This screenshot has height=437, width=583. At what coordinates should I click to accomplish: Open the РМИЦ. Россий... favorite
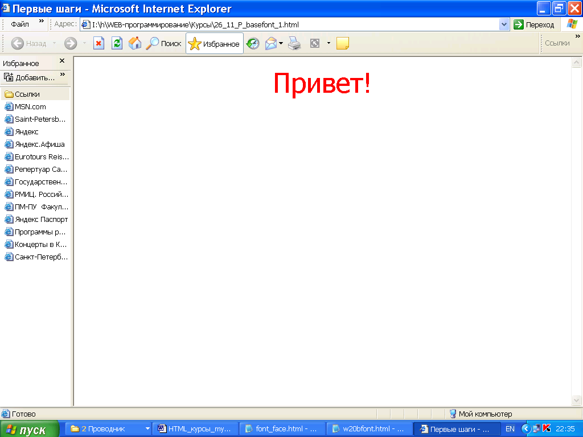(x=36, y=195)
